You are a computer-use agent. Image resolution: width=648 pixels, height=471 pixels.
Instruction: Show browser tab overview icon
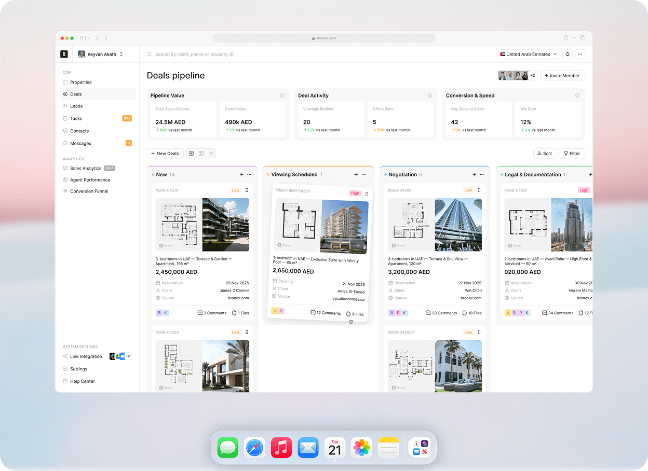pyautogui.click(x=583, y=38)
